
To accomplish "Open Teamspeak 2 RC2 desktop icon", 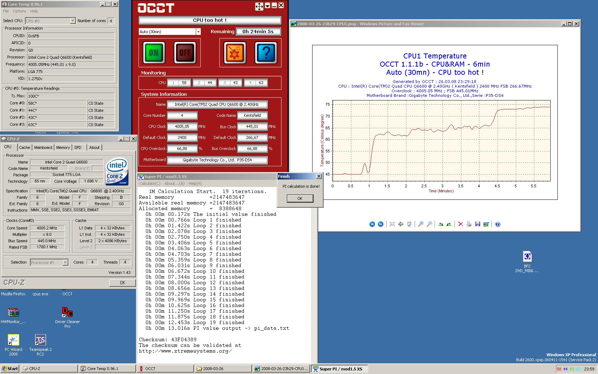I will pos(40,345).
